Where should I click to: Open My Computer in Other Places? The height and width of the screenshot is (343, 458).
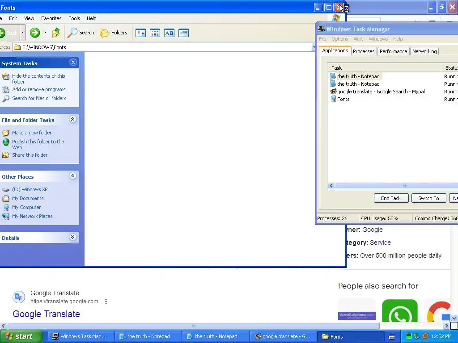pos(26,207)
